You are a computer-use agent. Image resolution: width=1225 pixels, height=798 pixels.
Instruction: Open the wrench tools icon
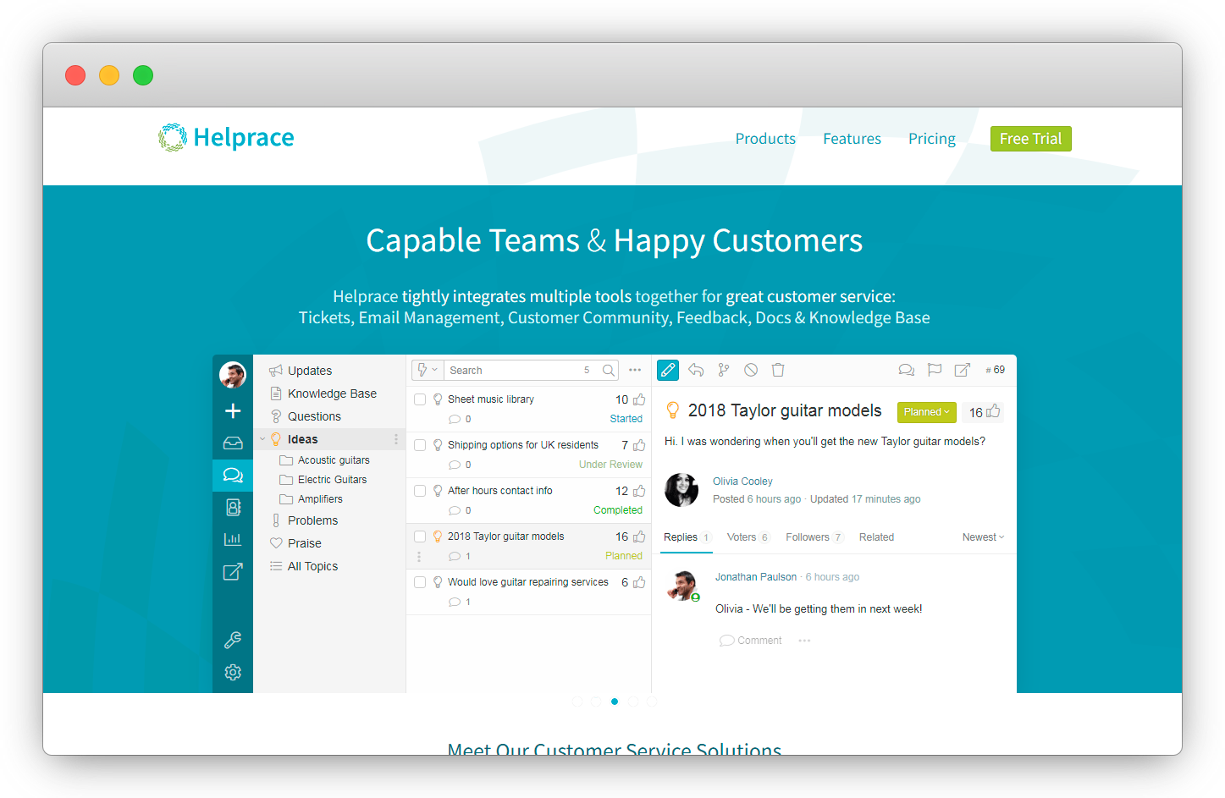(x=233, y=640)
